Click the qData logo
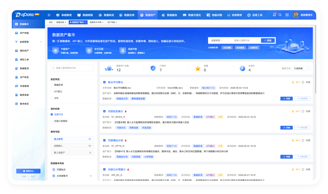 click(27, 15)
